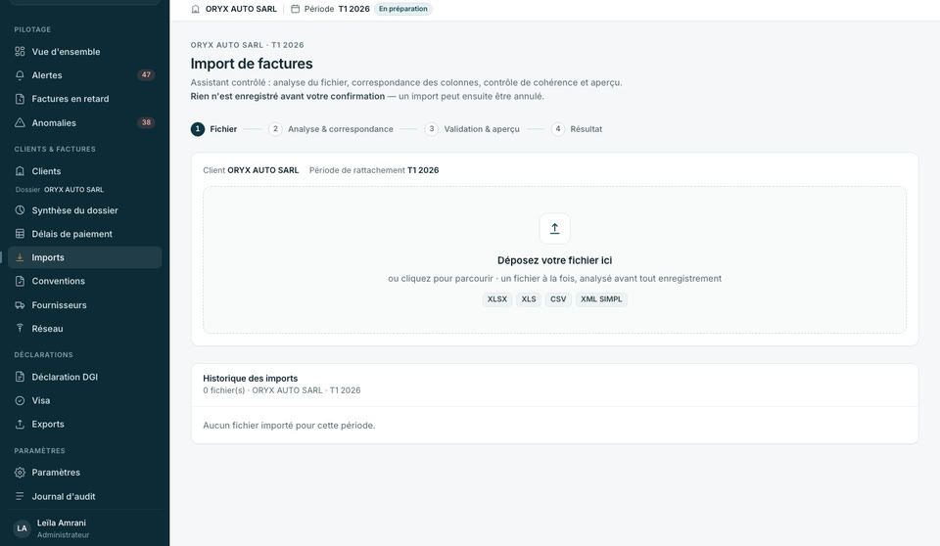The image size is (940, 546).
Task: Click 'Client ORYX AUTO SARL' label in card
Action: coord(251,170)
